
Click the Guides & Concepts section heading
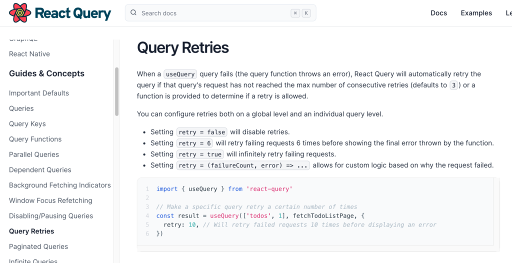46,73
